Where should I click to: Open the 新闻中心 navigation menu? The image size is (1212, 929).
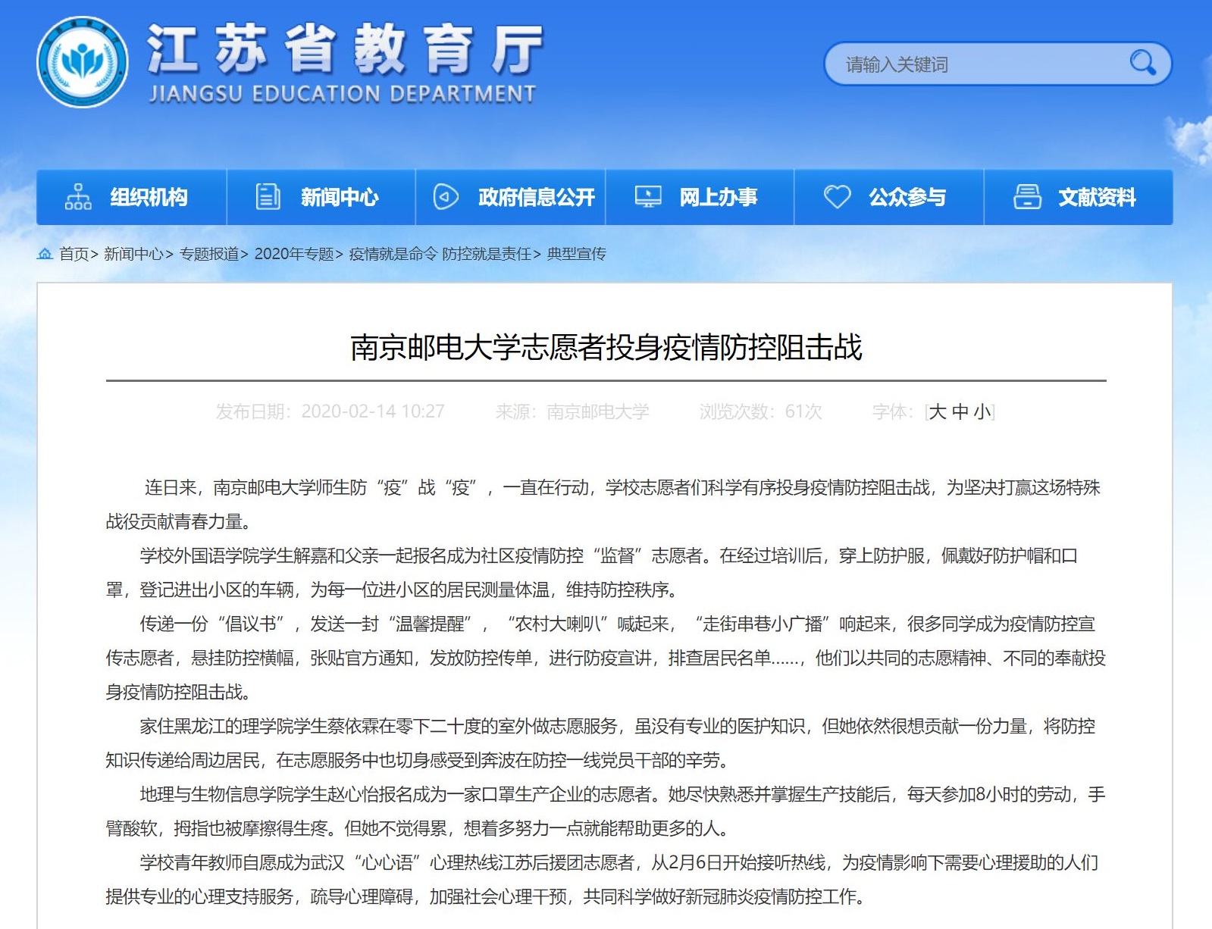point(339,198)
